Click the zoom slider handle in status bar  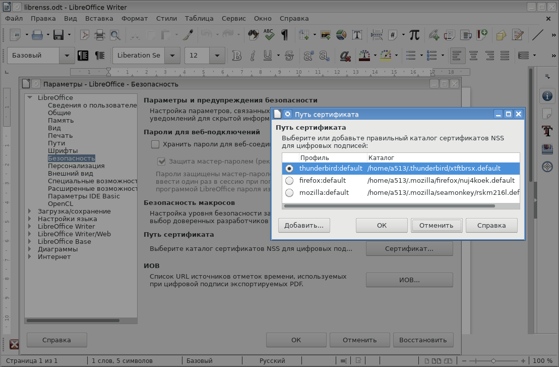(493, 361)
